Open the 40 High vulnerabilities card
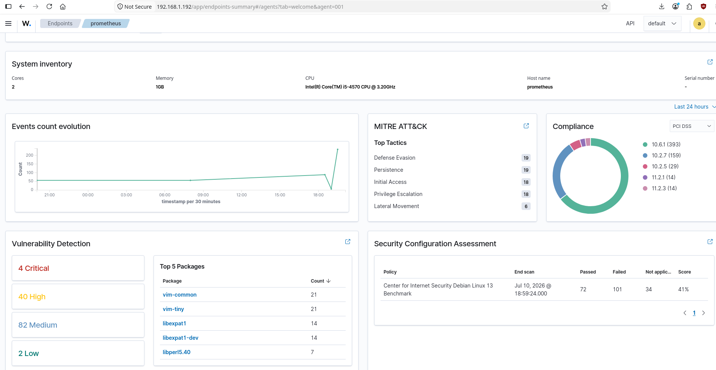 [x=78, y=297]
